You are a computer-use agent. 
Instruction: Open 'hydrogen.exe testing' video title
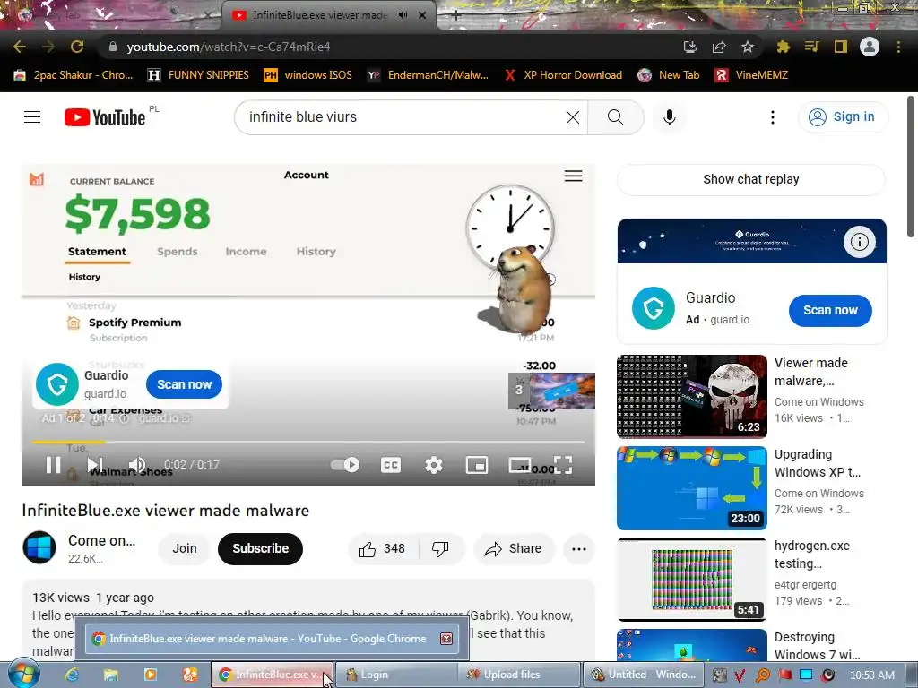810,555
